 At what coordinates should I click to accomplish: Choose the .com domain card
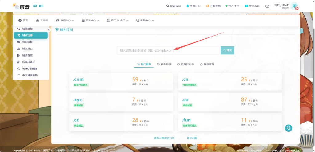[x=121, y=82]
